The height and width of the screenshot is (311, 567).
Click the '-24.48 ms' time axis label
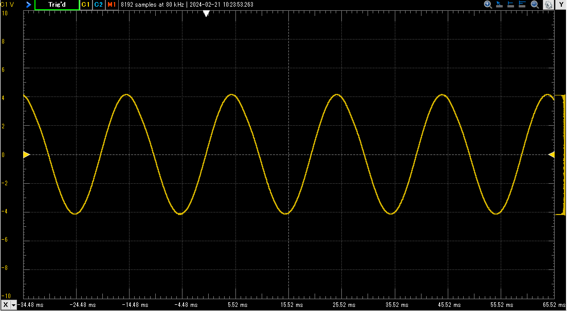coord(83,305)
